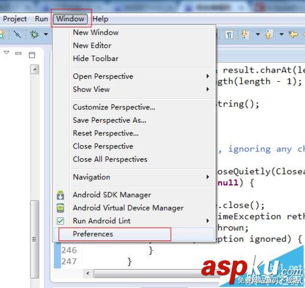Choose Reset Perspective... entry
The image size is (305, 288).
click(x=134, y=134)
